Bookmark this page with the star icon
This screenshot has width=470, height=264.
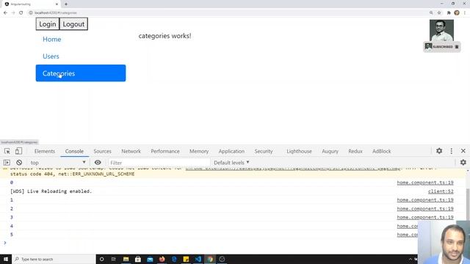[439, 12]
